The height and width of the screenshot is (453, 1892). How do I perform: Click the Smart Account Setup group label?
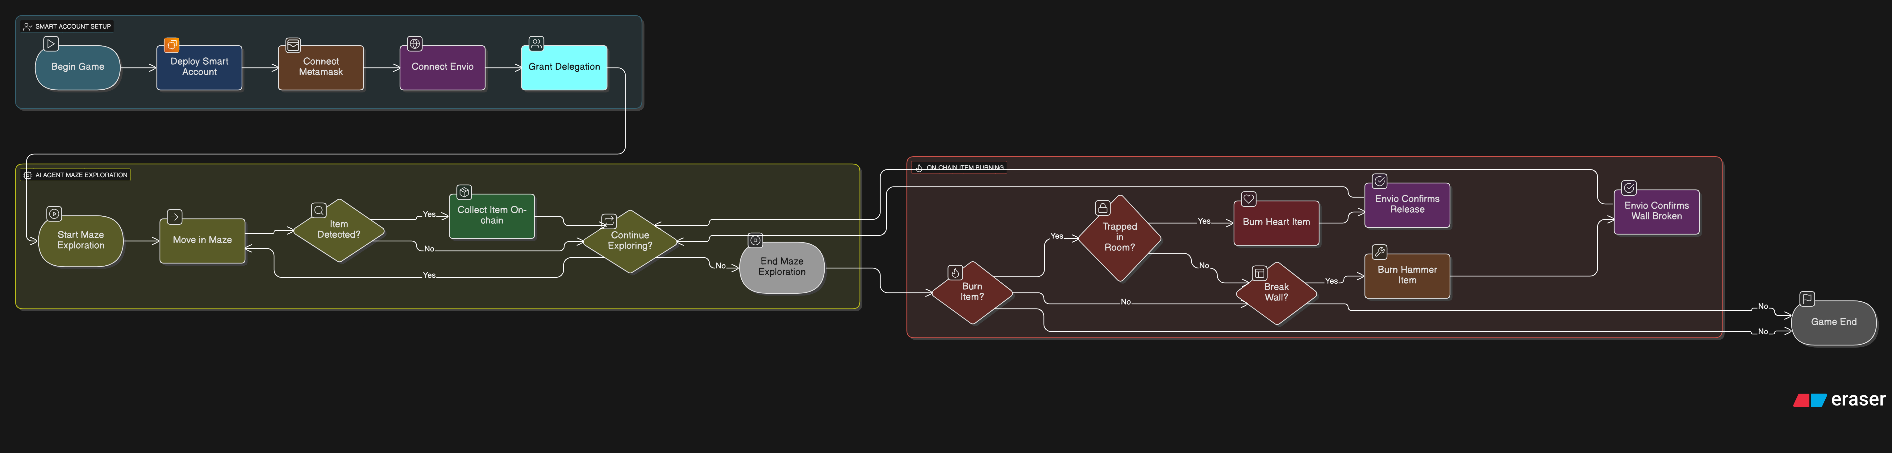[68, 27]
